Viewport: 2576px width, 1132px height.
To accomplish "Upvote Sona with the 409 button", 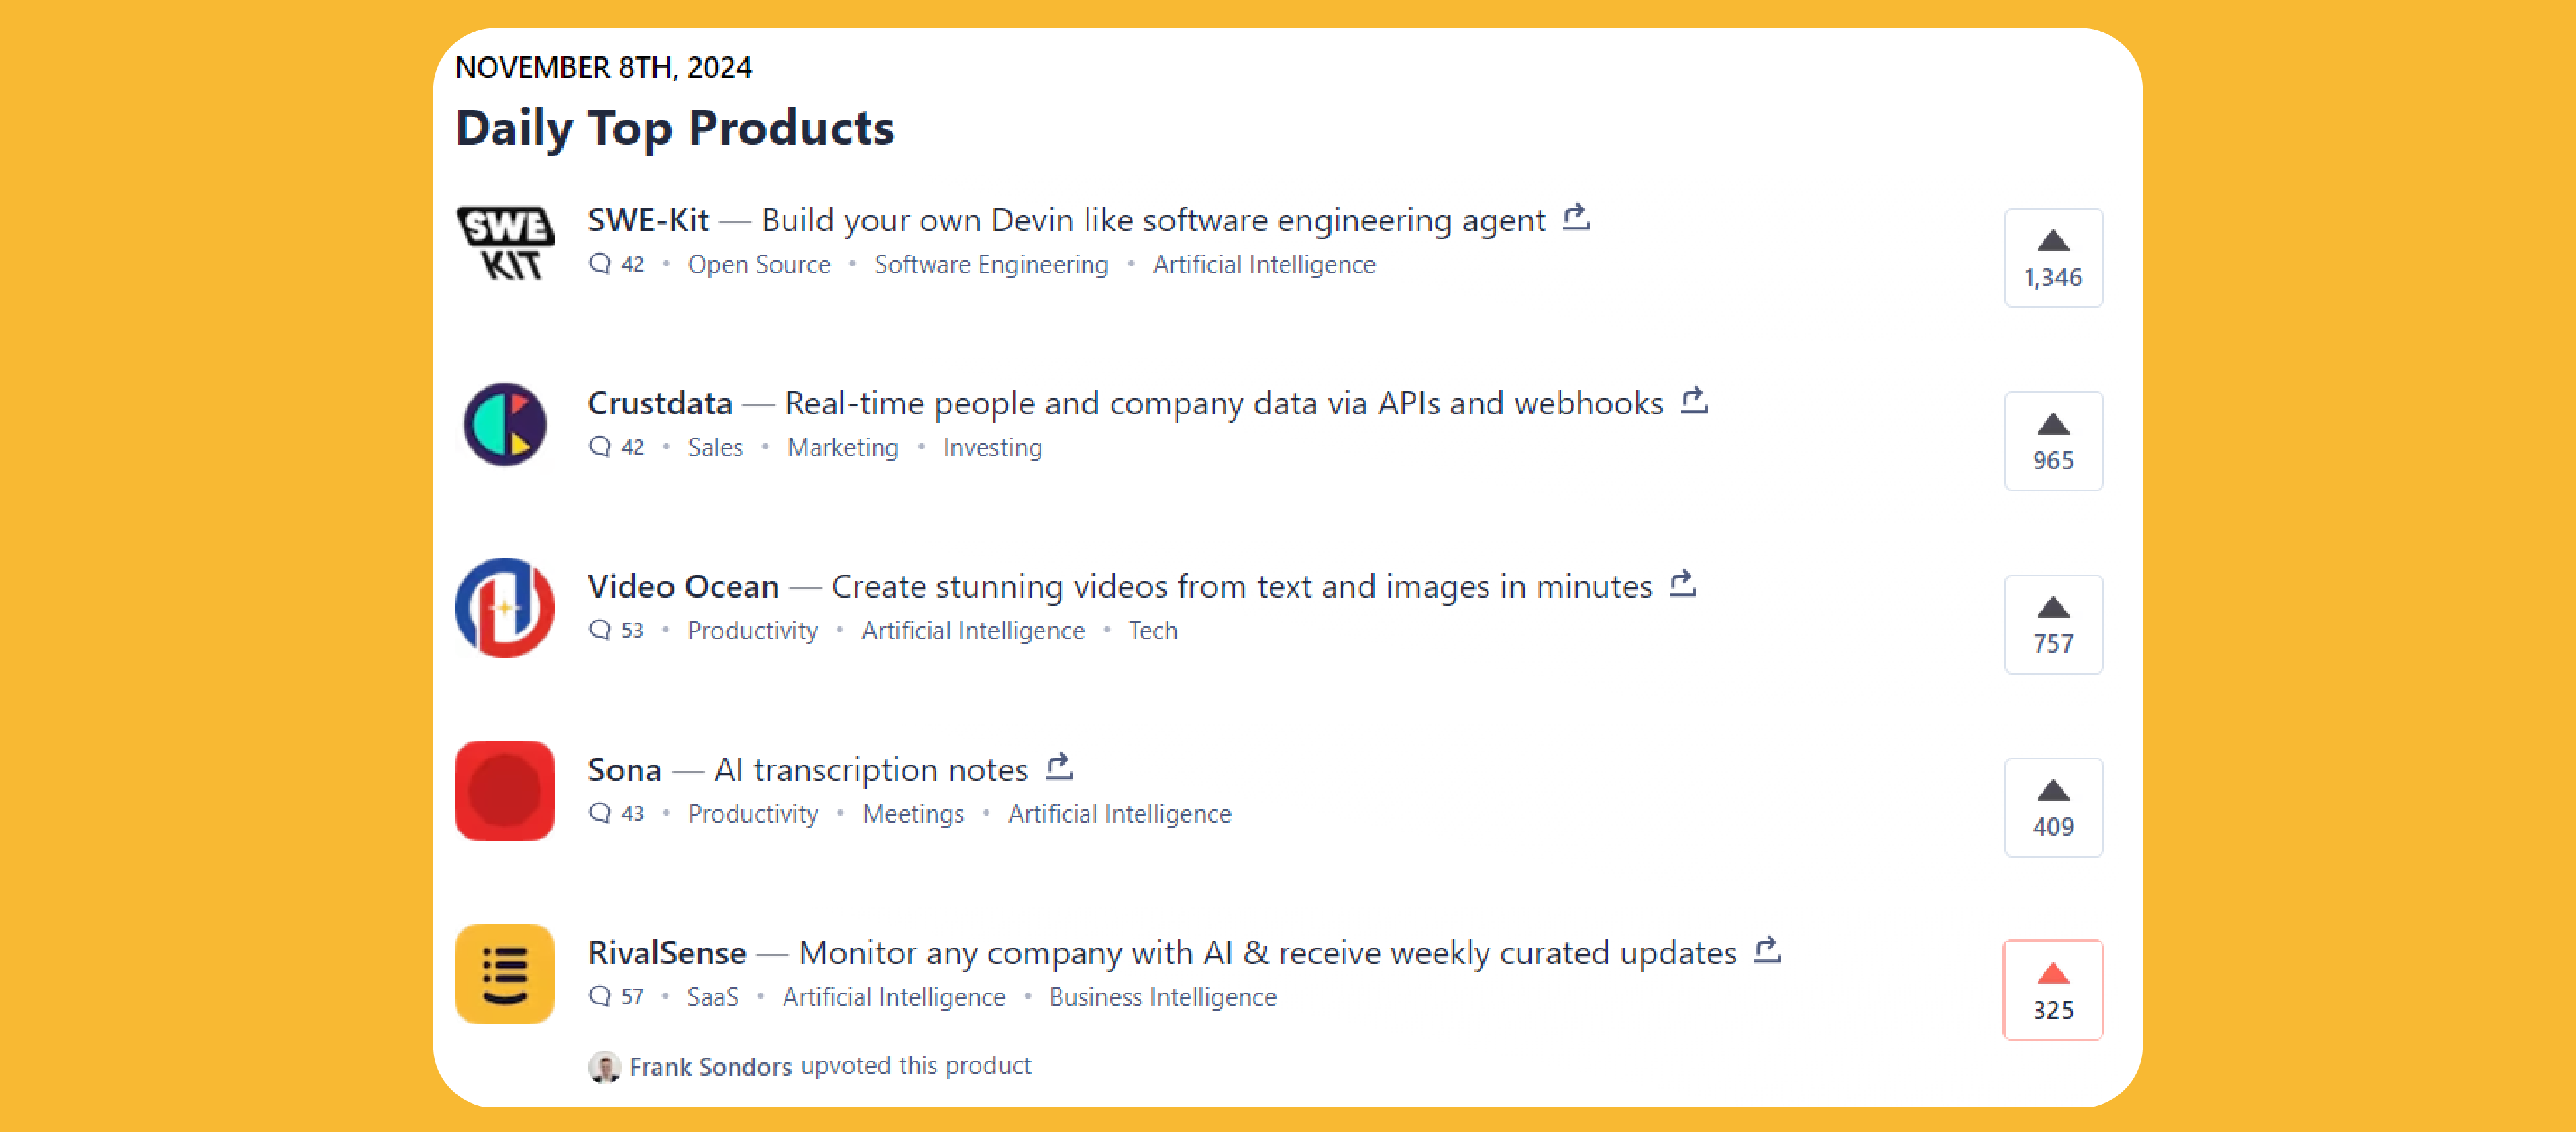I will pos(2053,808).
